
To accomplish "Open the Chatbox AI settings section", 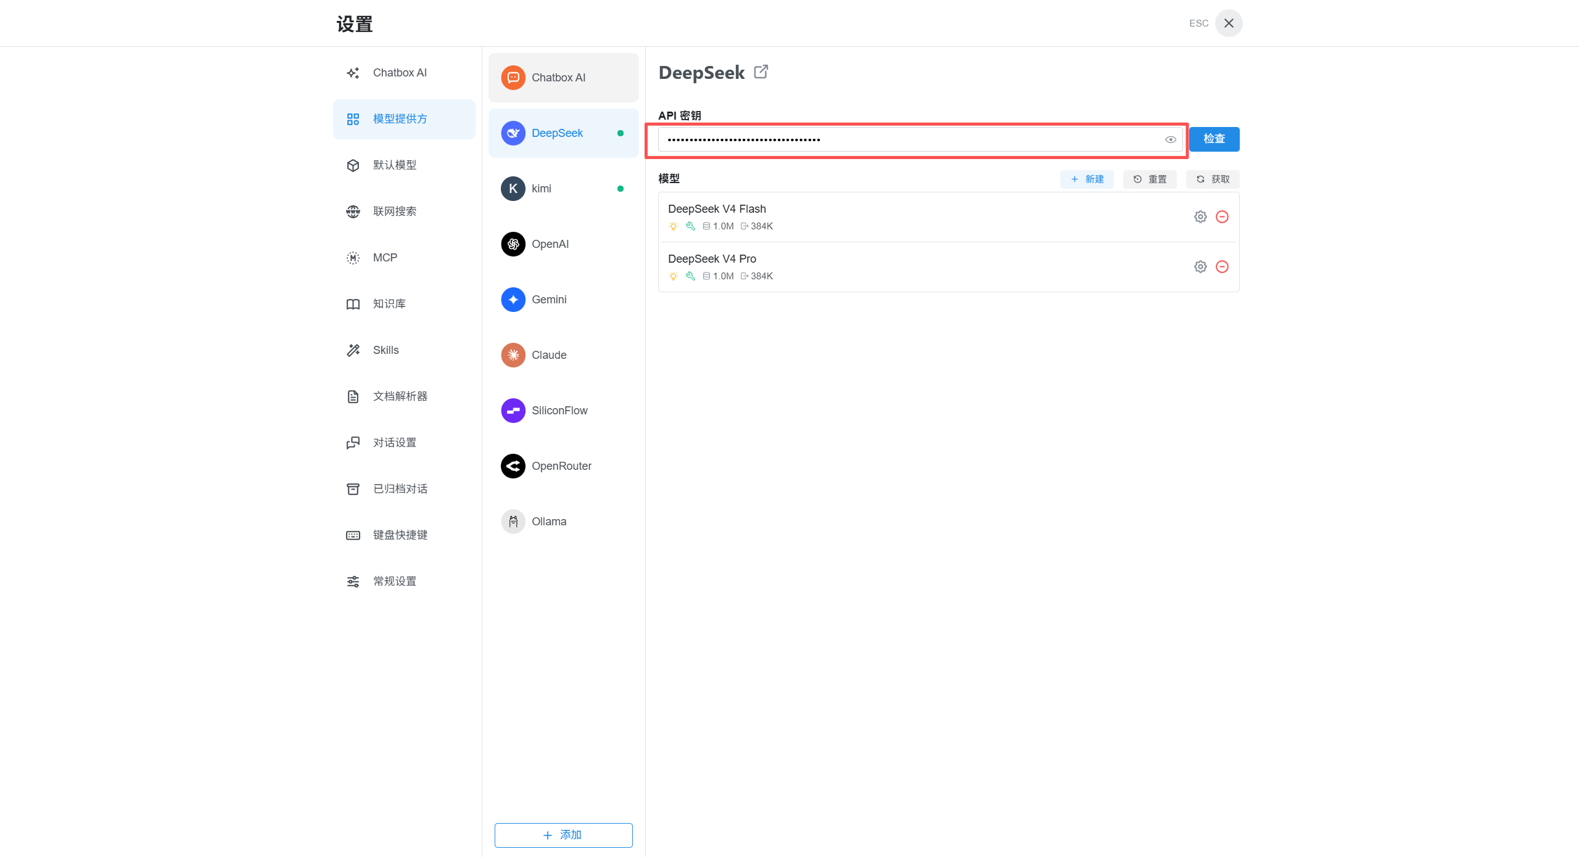I will pyautogui.click(x=404, y=73).
